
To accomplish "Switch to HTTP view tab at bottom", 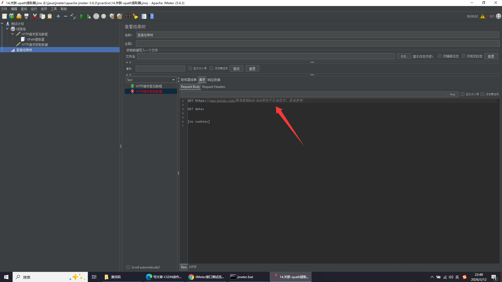I will pos(193,267).
